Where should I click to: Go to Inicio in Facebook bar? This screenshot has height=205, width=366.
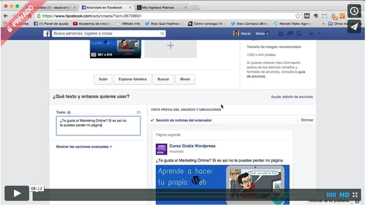coord(260,33)
